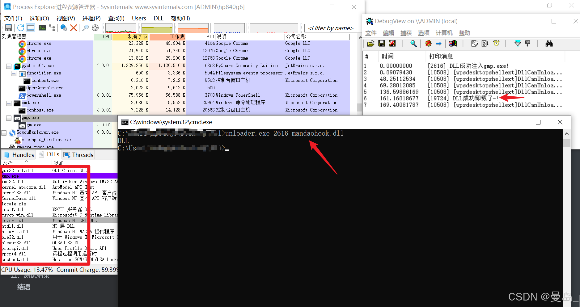
Task: Click the binoculars find icon in DebugView
Action: [549, 44]
